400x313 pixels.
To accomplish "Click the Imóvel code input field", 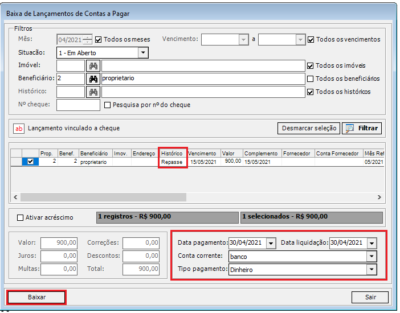I will pyautogui.click(x=71, y=66).
